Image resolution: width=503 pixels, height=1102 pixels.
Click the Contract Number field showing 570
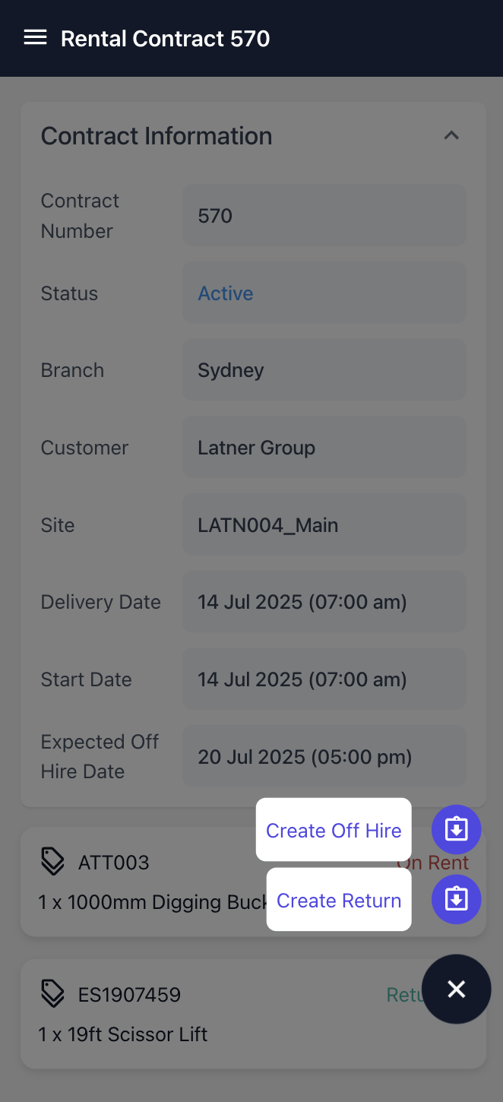coord(324,216)
